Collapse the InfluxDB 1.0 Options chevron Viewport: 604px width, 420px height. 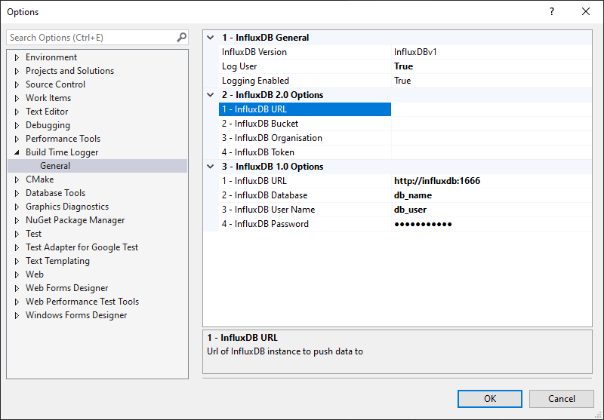tap(211, 167)
